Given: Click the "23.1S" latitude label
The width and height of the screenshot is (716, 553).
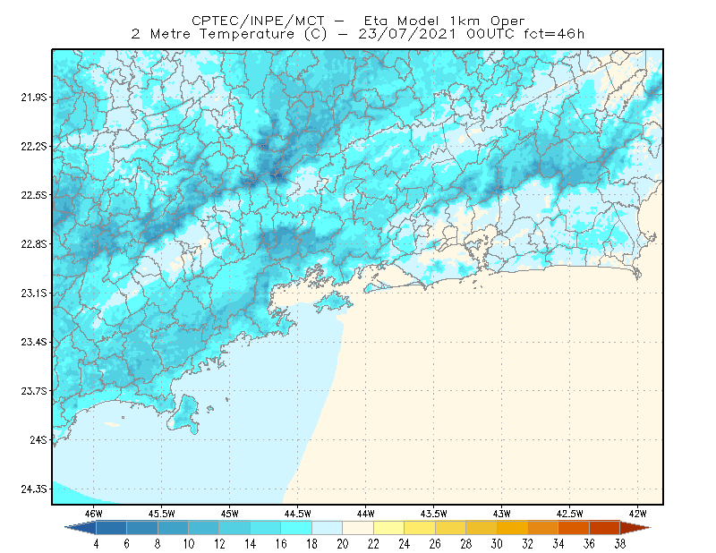Looking at the screenshot, I should pos(33,293).
